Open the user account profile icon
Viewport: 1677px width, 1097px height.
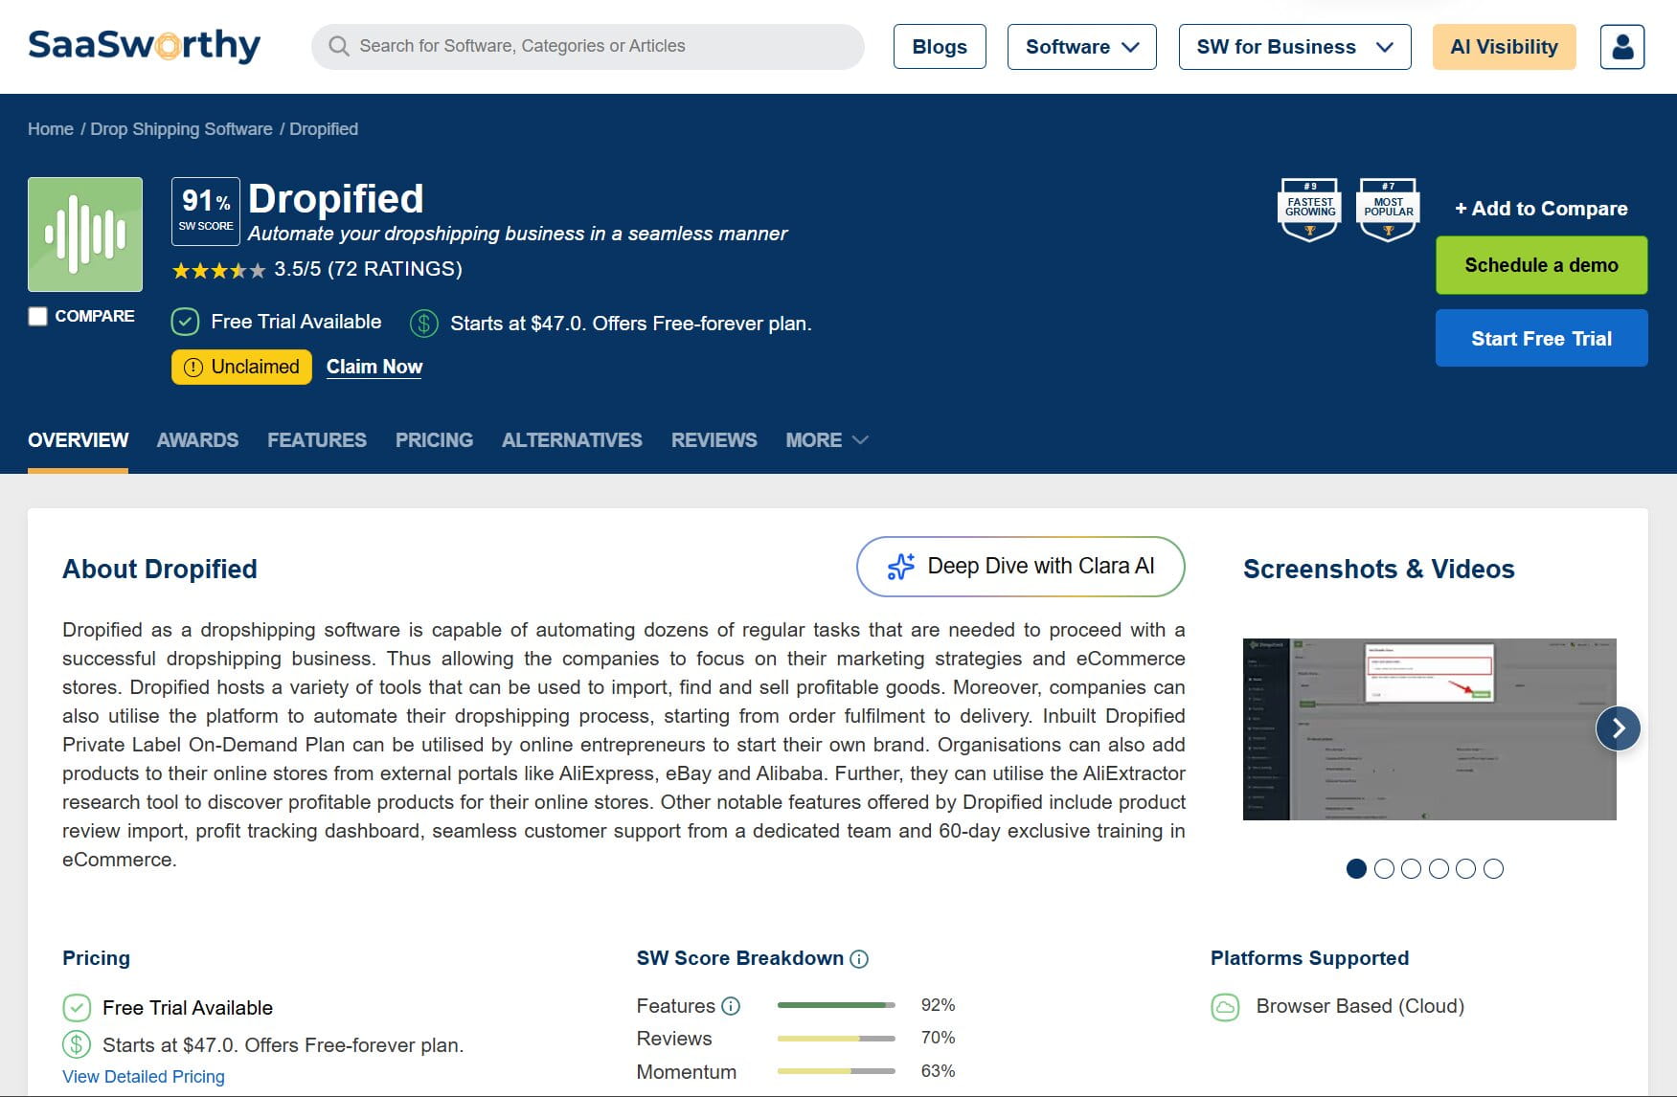click(x=1621, y=47)
